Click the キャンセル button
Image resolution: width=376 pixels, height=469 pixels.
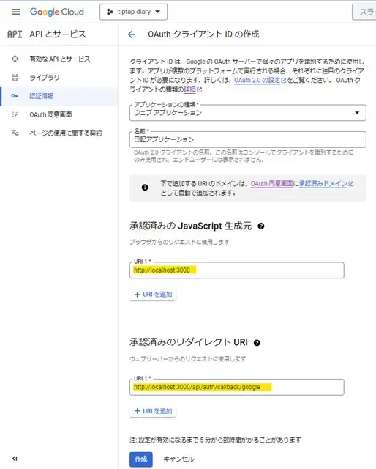coord(178,459)
